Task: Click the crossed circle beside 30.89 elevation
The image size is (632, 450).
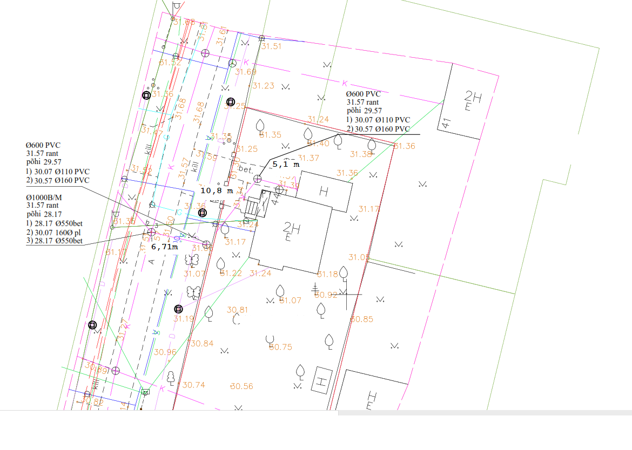Action: (x=115, y=371)
